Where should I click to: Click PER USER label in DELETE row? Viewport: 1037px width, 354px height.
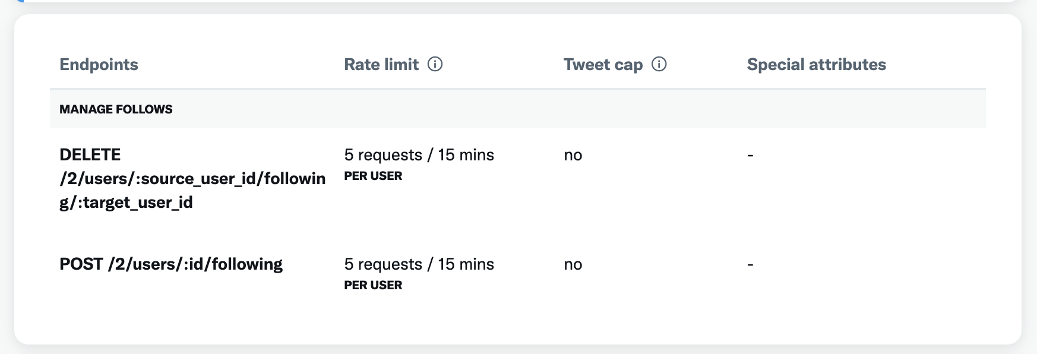pyautogui.click(x=373, y=176)
